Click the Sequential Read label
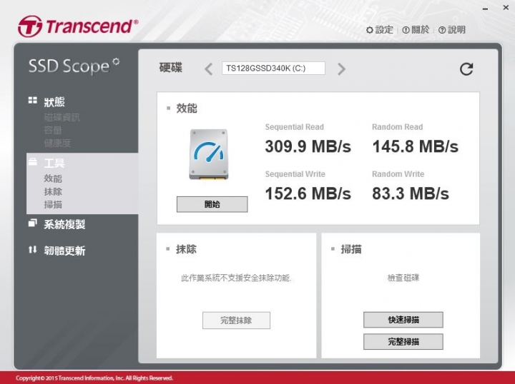Viewport: 515px width, 384px height. coord(294,127)
